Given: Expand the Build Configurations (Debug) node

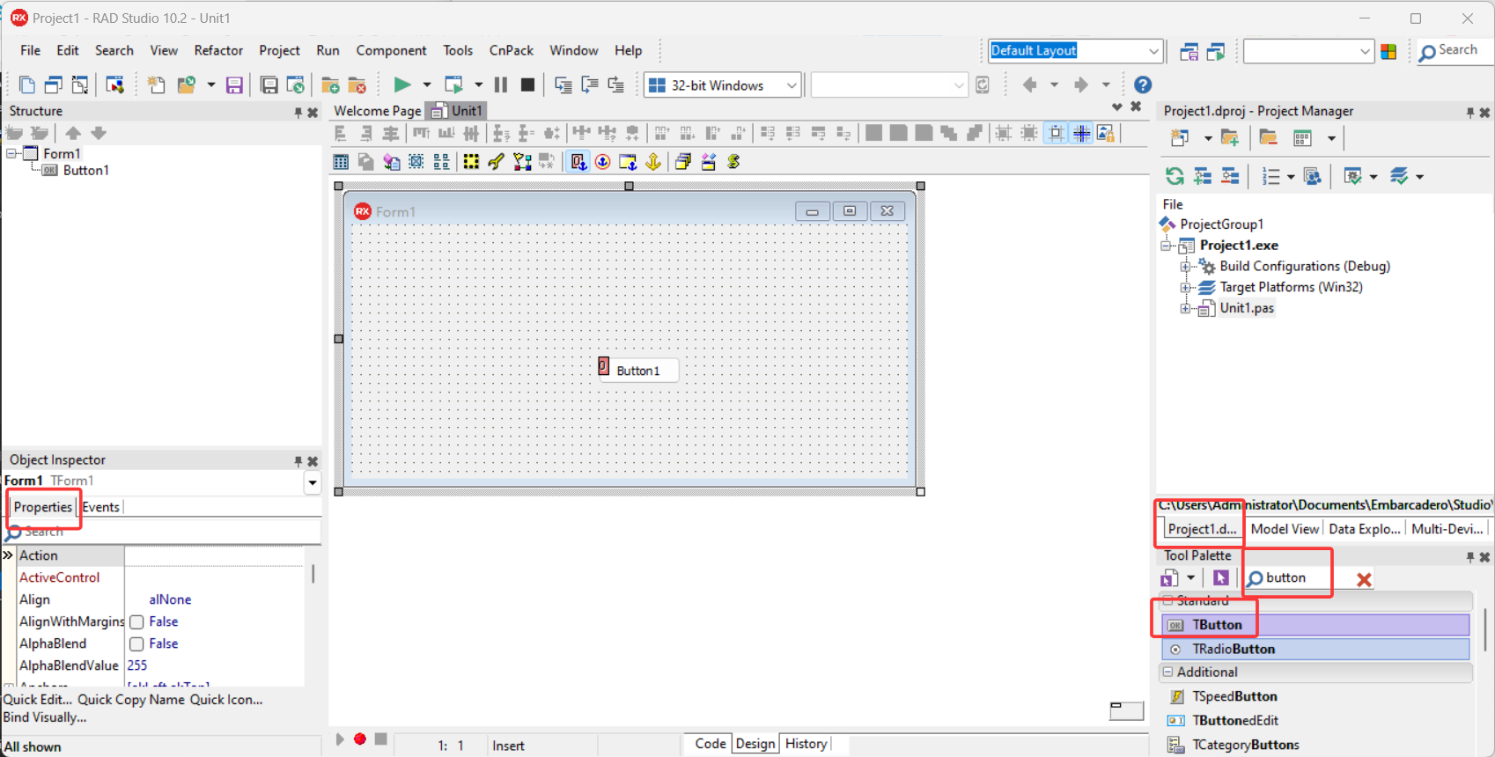Looking at the screenshot, I should pyautogui.click(x=1186, y=267).
